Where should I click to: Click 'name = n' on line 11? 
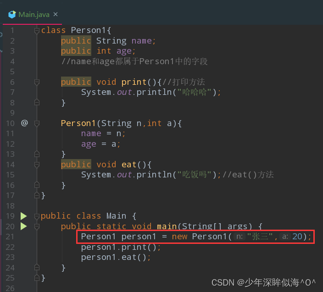pos(101,133)
